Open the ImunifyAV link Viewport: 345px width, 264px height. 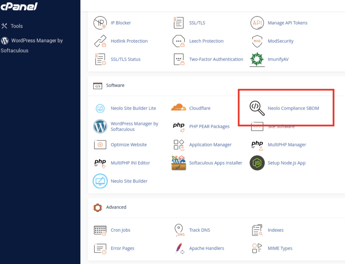click(x=278, y=59)
